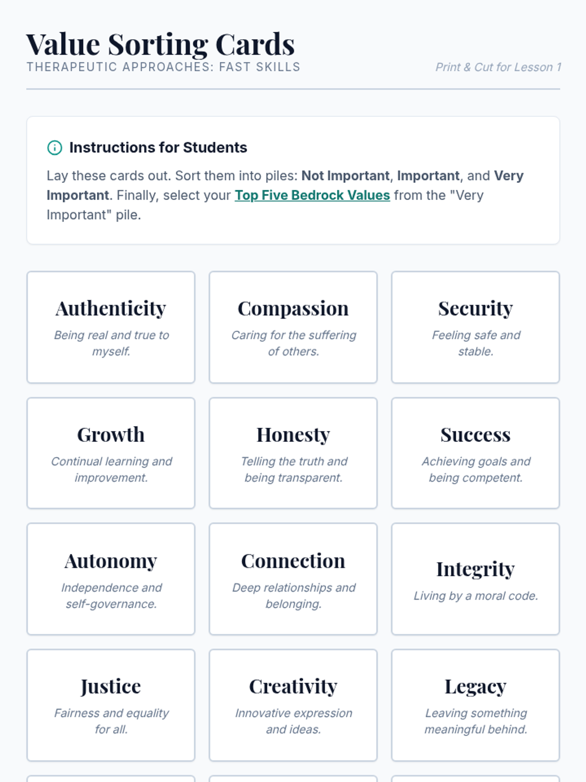Screen dimensions: 586x782
Task: Click the info icon beside Instructions
Action: point(54,148)
